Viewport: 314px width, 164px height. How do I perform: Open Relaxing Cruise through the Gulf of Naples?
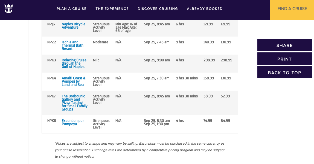tap(74, 63)
